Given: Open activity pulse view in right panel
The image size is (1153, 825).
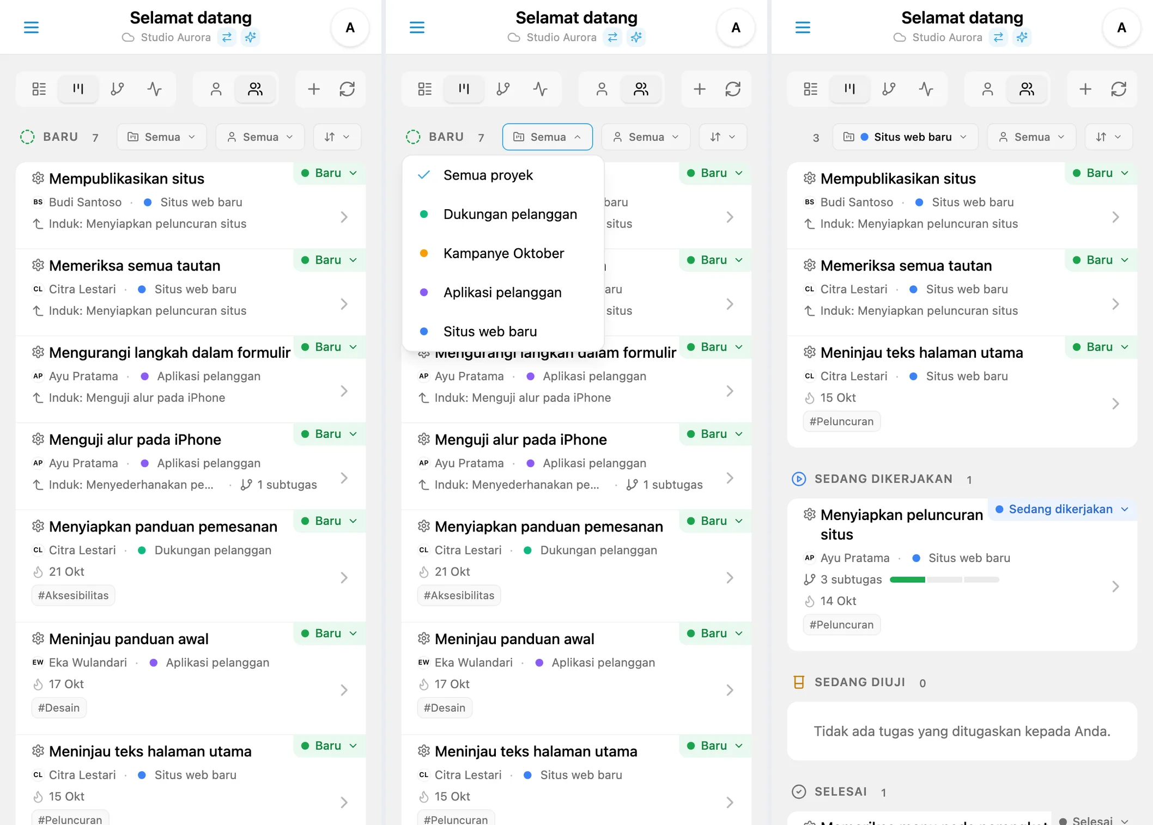Looking at the screenshot, I should click(926, 89).
